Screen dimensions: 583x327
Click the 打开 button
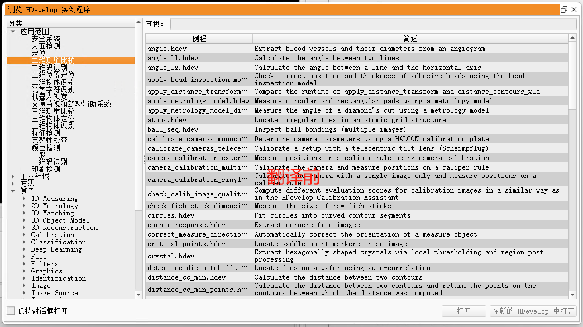(x=463, y=311)
